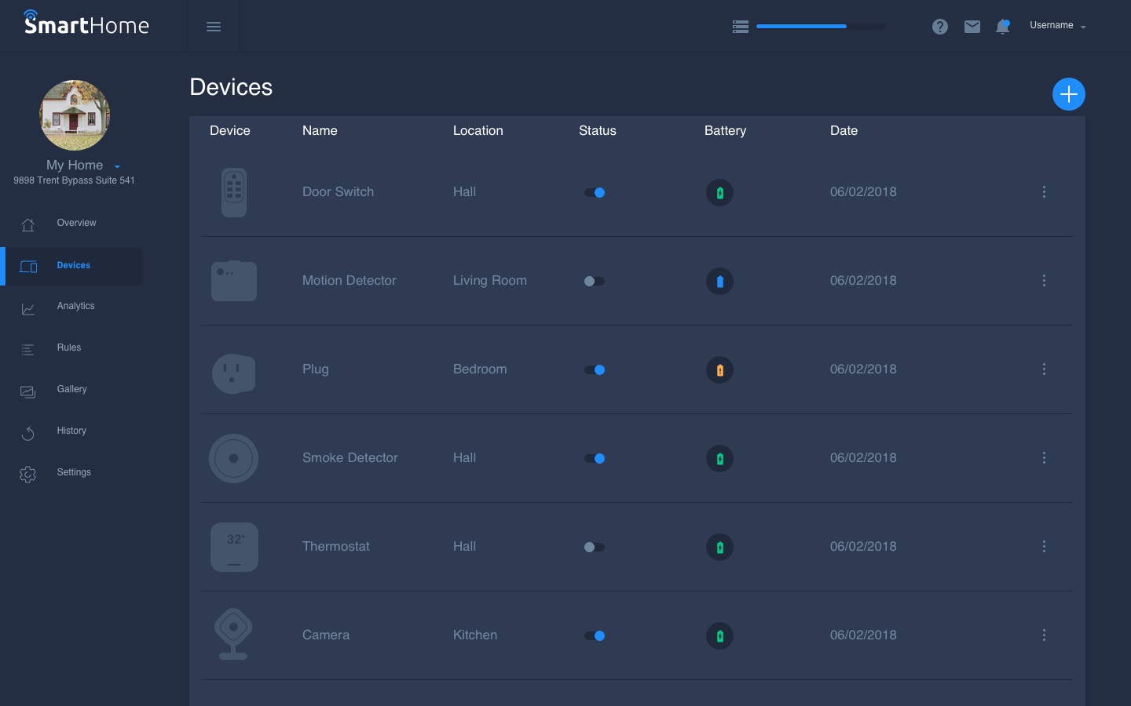Click the server list icon in header
Image resolution: width=1131 pixels, height=706 pixels.
coord(740,27)
